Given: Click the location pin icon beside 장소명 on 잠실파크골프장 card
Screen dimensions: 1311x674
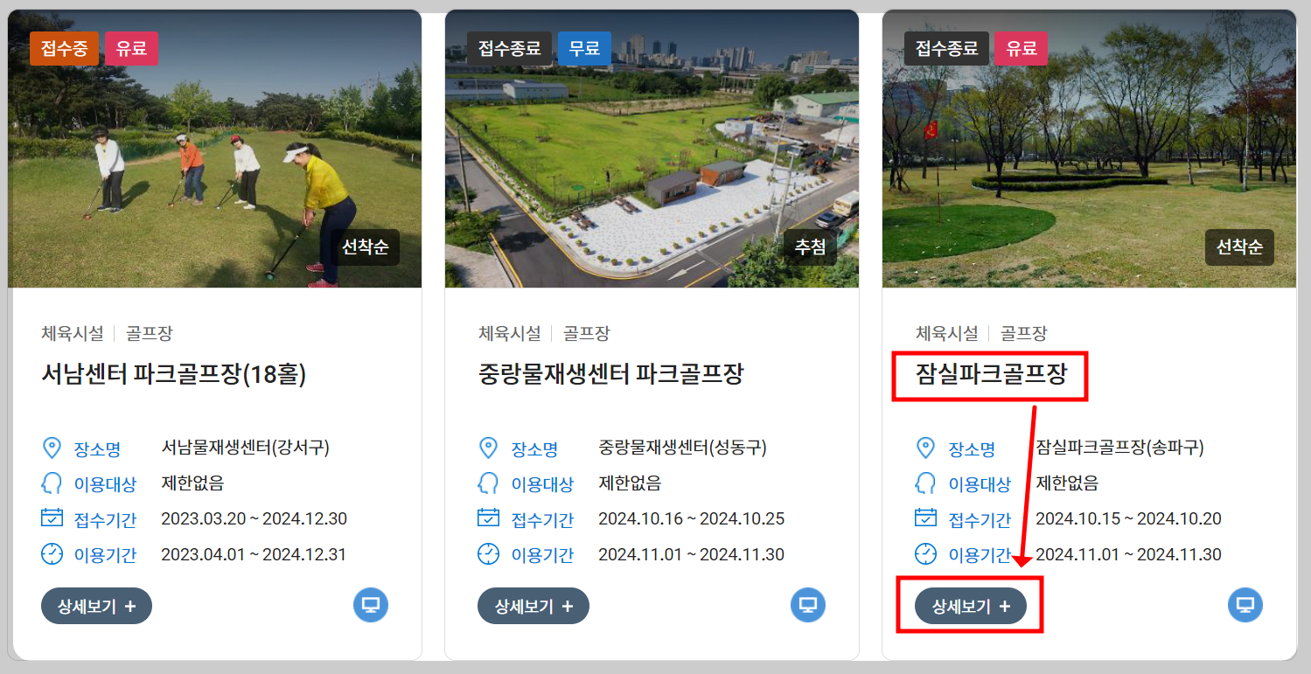Looking at the screenshot, I should click(926, 448).
